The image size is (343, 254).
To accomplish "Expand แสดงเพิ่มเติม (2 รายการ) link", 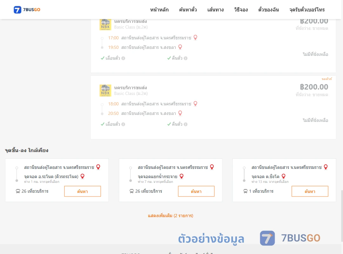I will tap(171, 216).
